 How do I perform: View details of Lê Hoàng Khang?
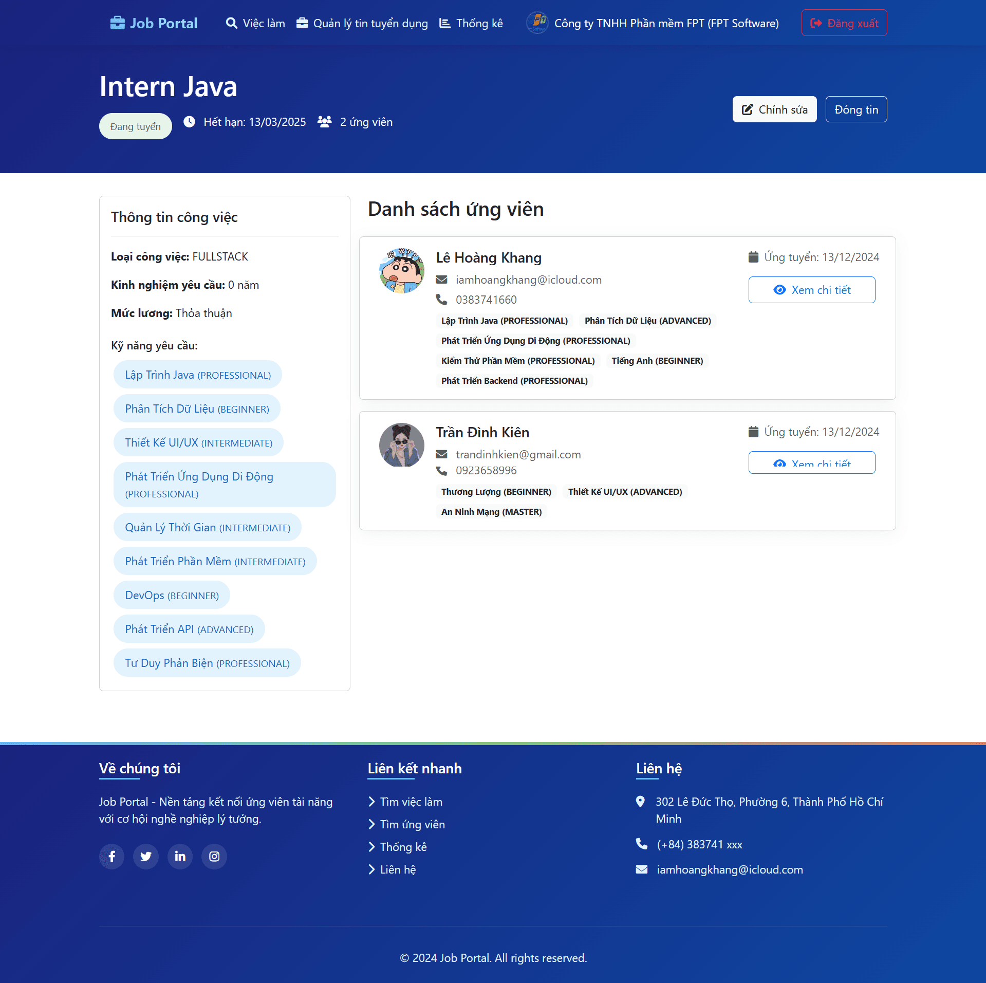[812, 290]
